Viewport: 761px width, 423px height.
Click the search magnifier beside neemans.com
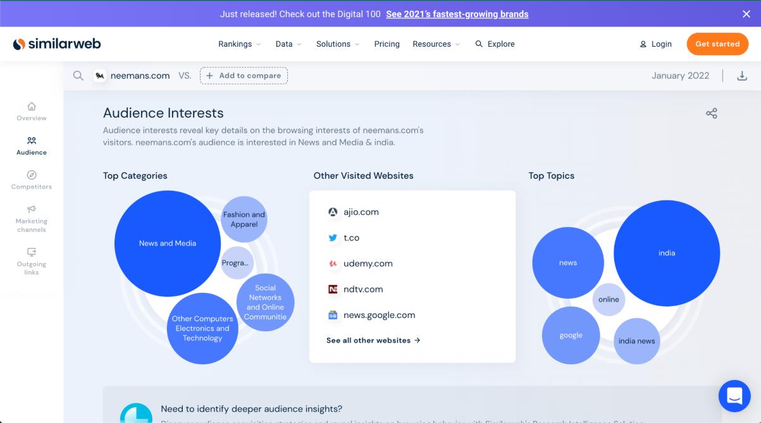(78, 76)
